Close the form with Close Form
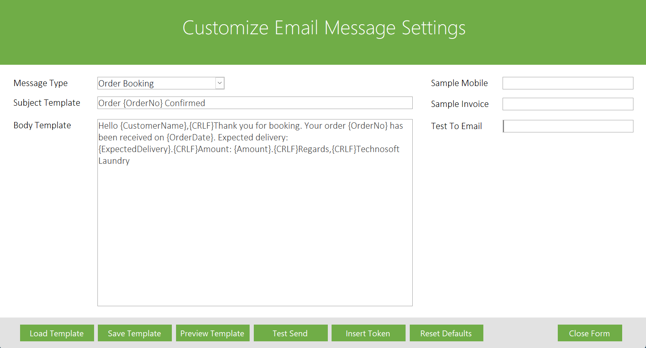The width and height of the screenshot is (646, 348). tap(590, 333)
